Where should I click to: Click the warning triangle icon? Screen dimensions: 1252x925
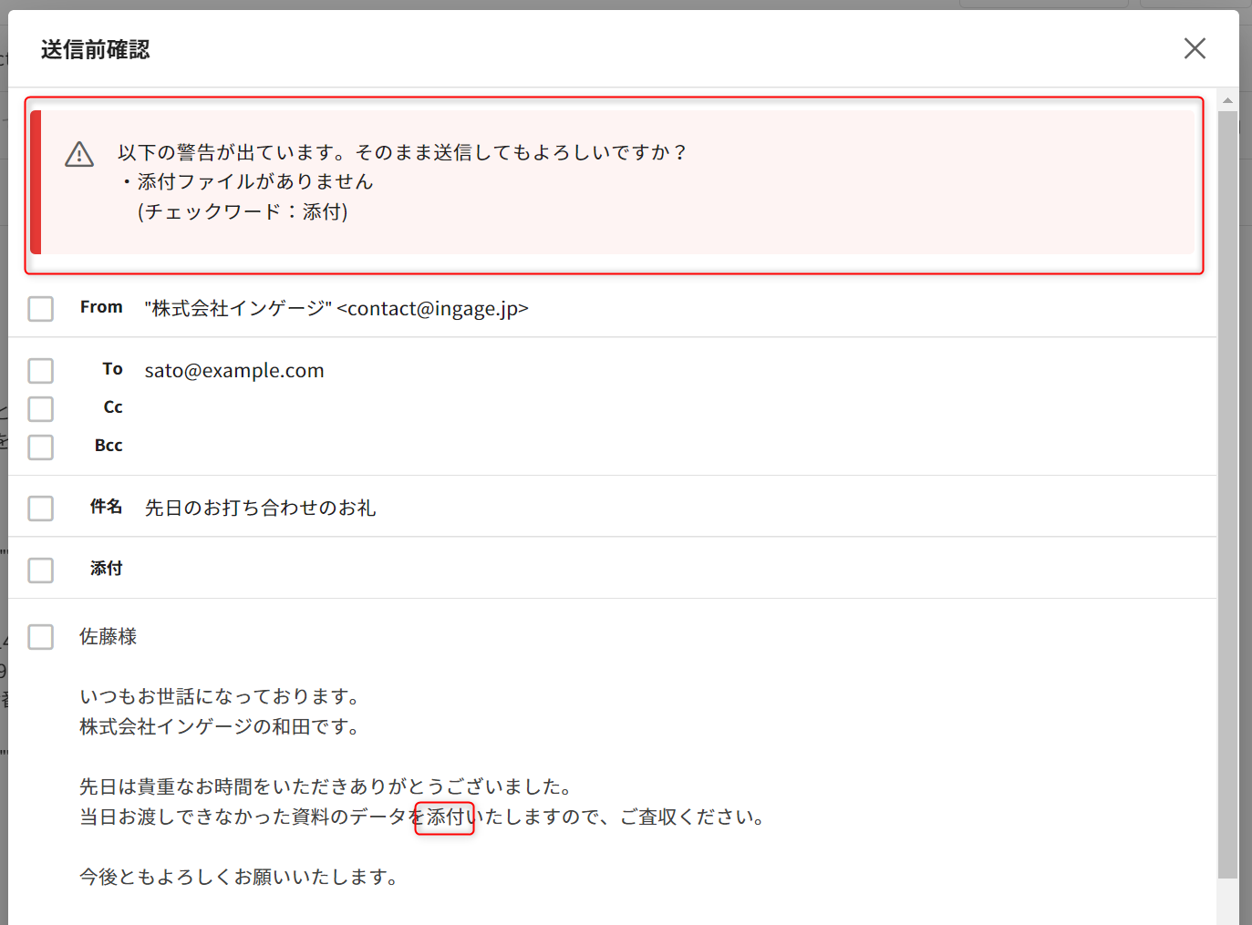[x=79, y=155]
